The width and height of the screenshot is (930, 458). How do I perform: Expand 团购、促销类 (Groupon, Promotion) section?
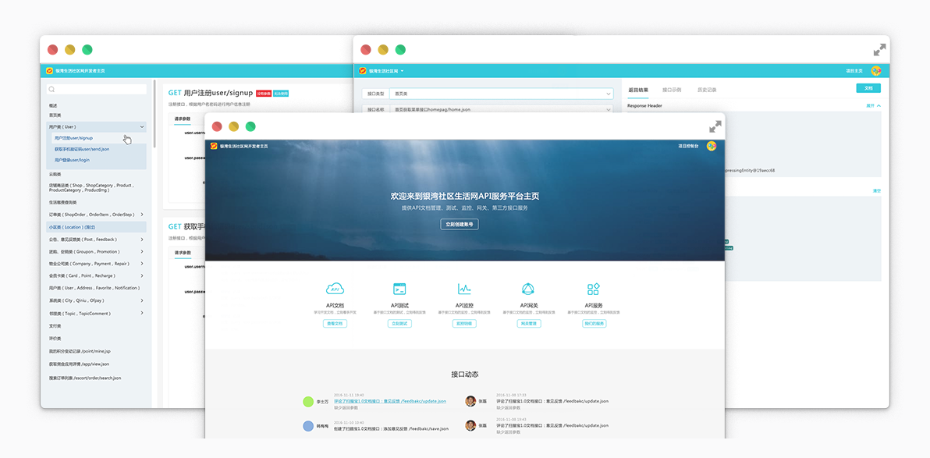142,251
